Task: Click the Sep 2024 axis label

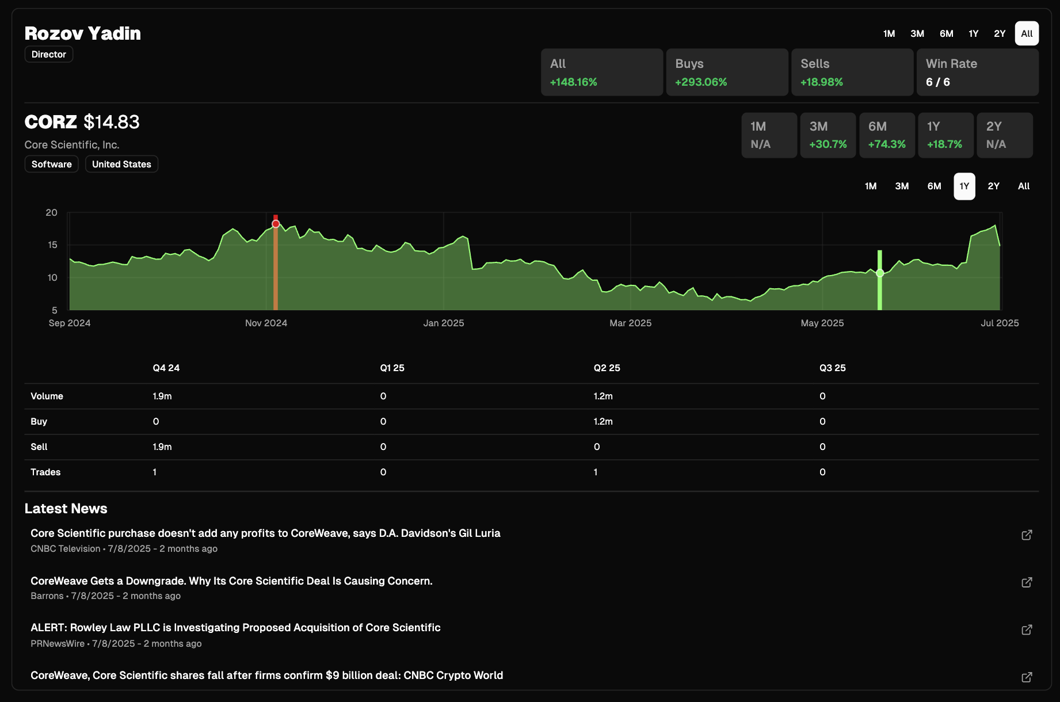Action: coord(70,323)
